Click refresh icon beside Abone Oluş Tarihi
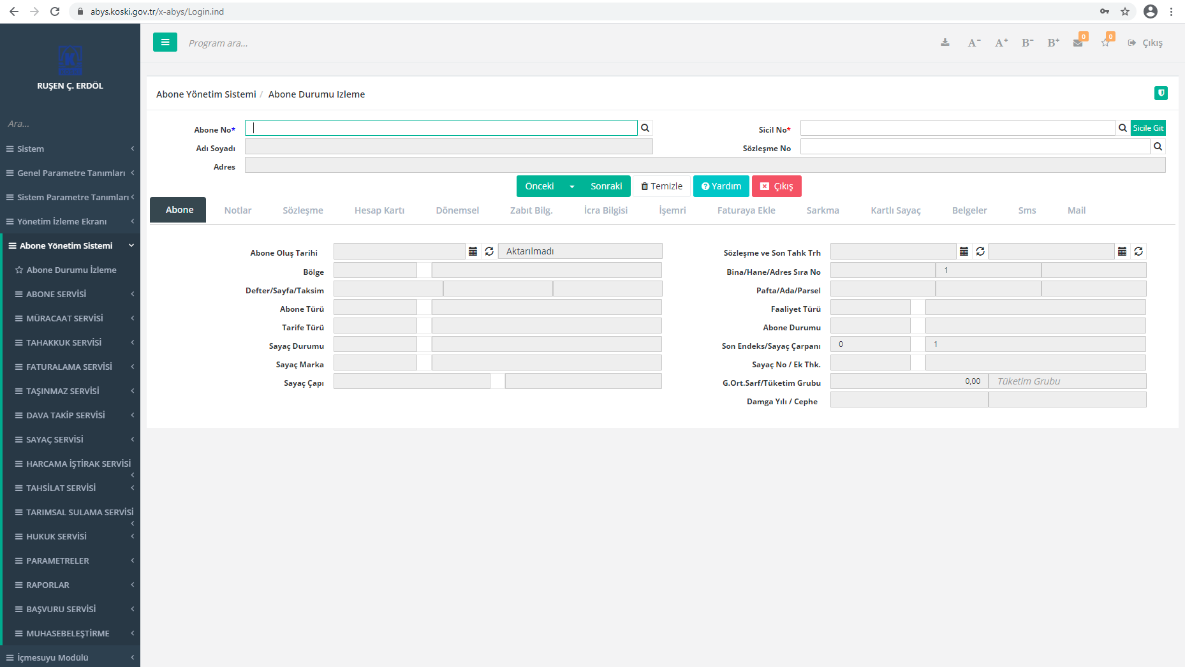 click(489, 251)
